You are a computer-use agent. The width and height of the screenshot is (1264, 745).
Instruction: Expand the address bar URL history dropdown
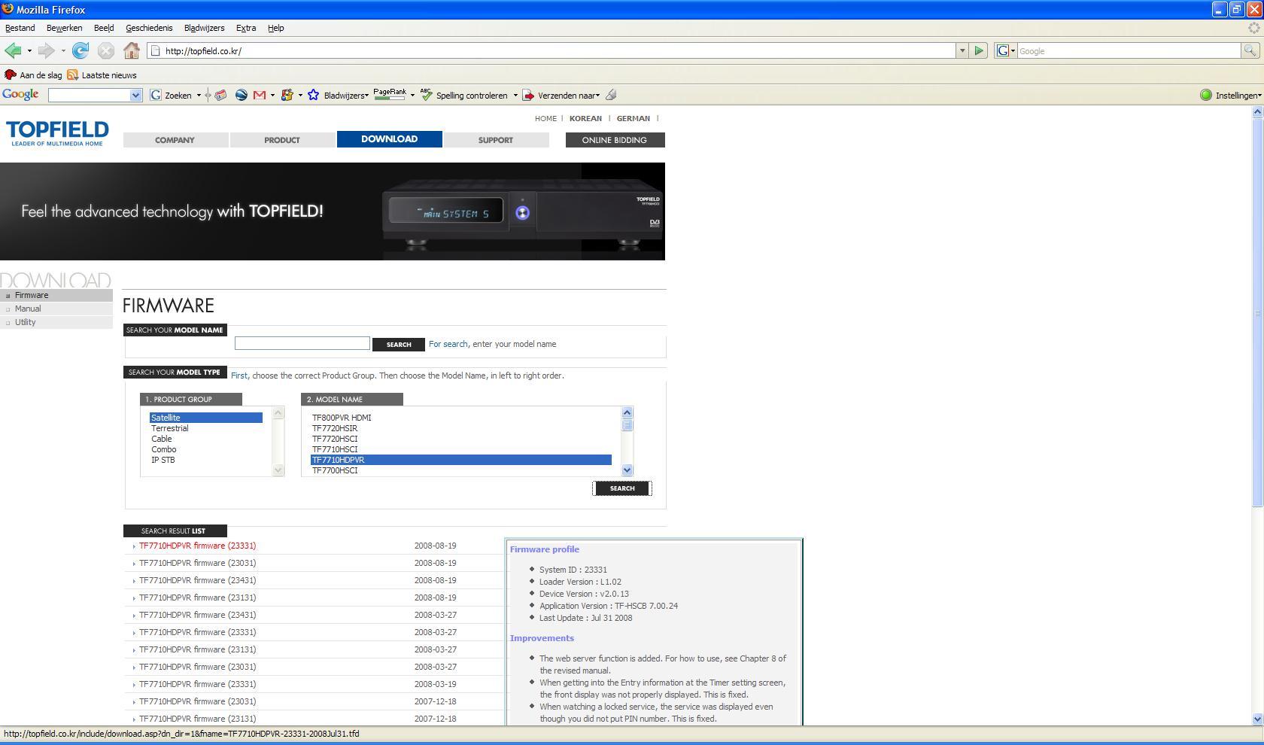click(962, 50)
